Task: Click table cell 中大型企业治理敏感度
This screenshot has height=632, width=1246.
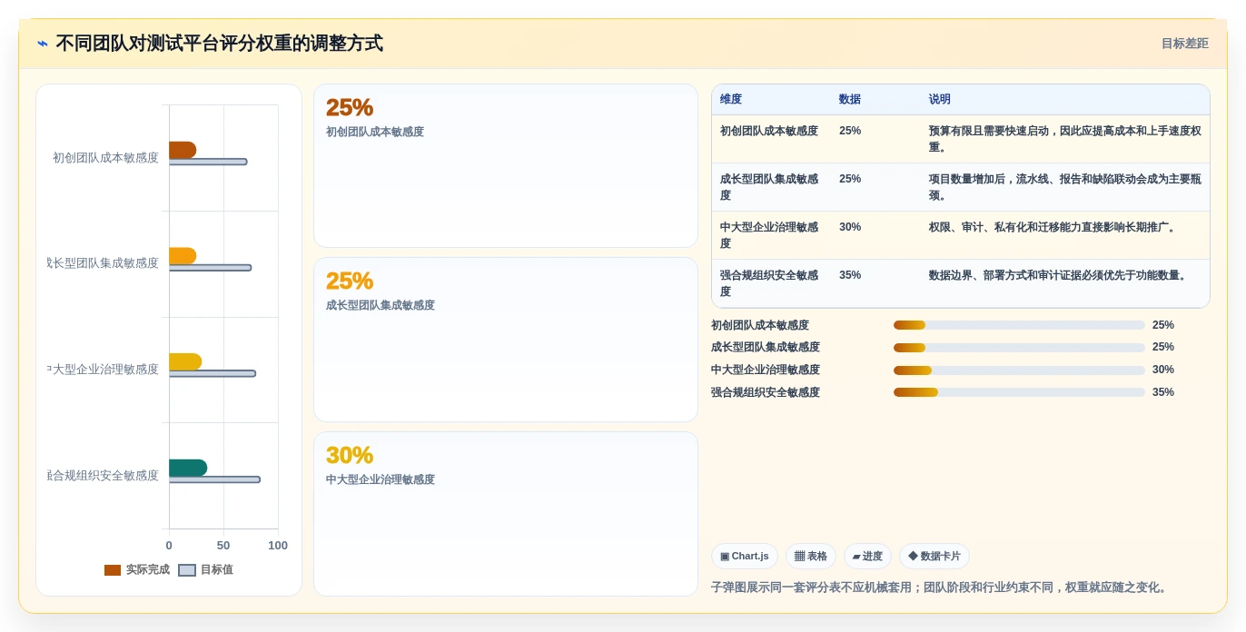Action: pos(769,235)
